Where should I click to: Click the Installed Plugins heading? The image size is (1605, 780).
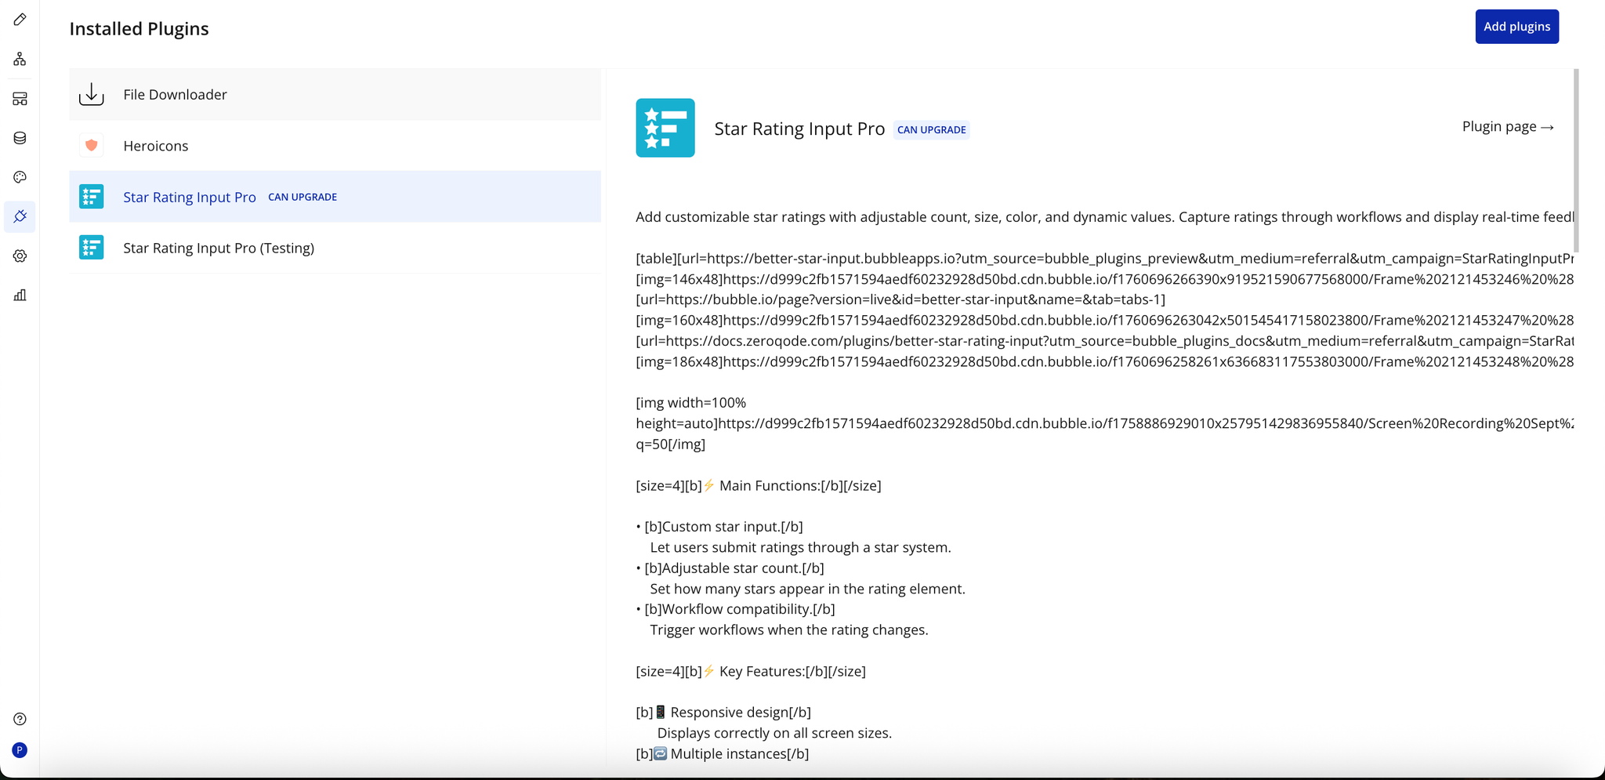click(x=139, y=29)
